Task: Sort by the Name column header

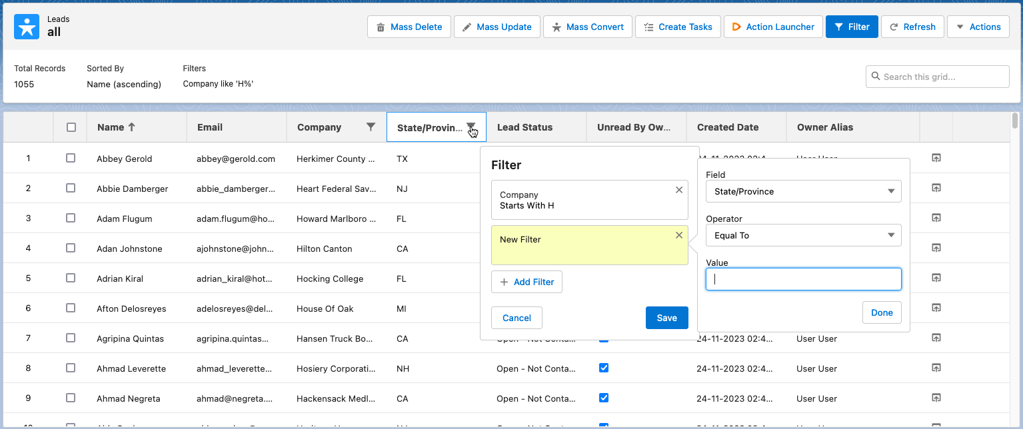Action: [x=137, y=127]
